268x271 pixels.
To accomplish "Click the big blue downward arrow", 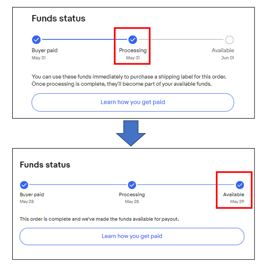I will click(x=131, y=133).
